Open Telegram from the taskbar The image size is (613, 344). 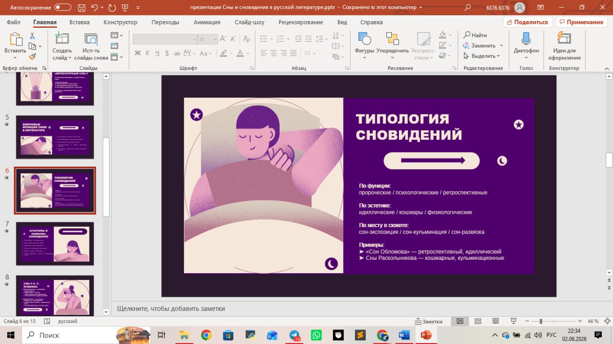click(295, 335)
